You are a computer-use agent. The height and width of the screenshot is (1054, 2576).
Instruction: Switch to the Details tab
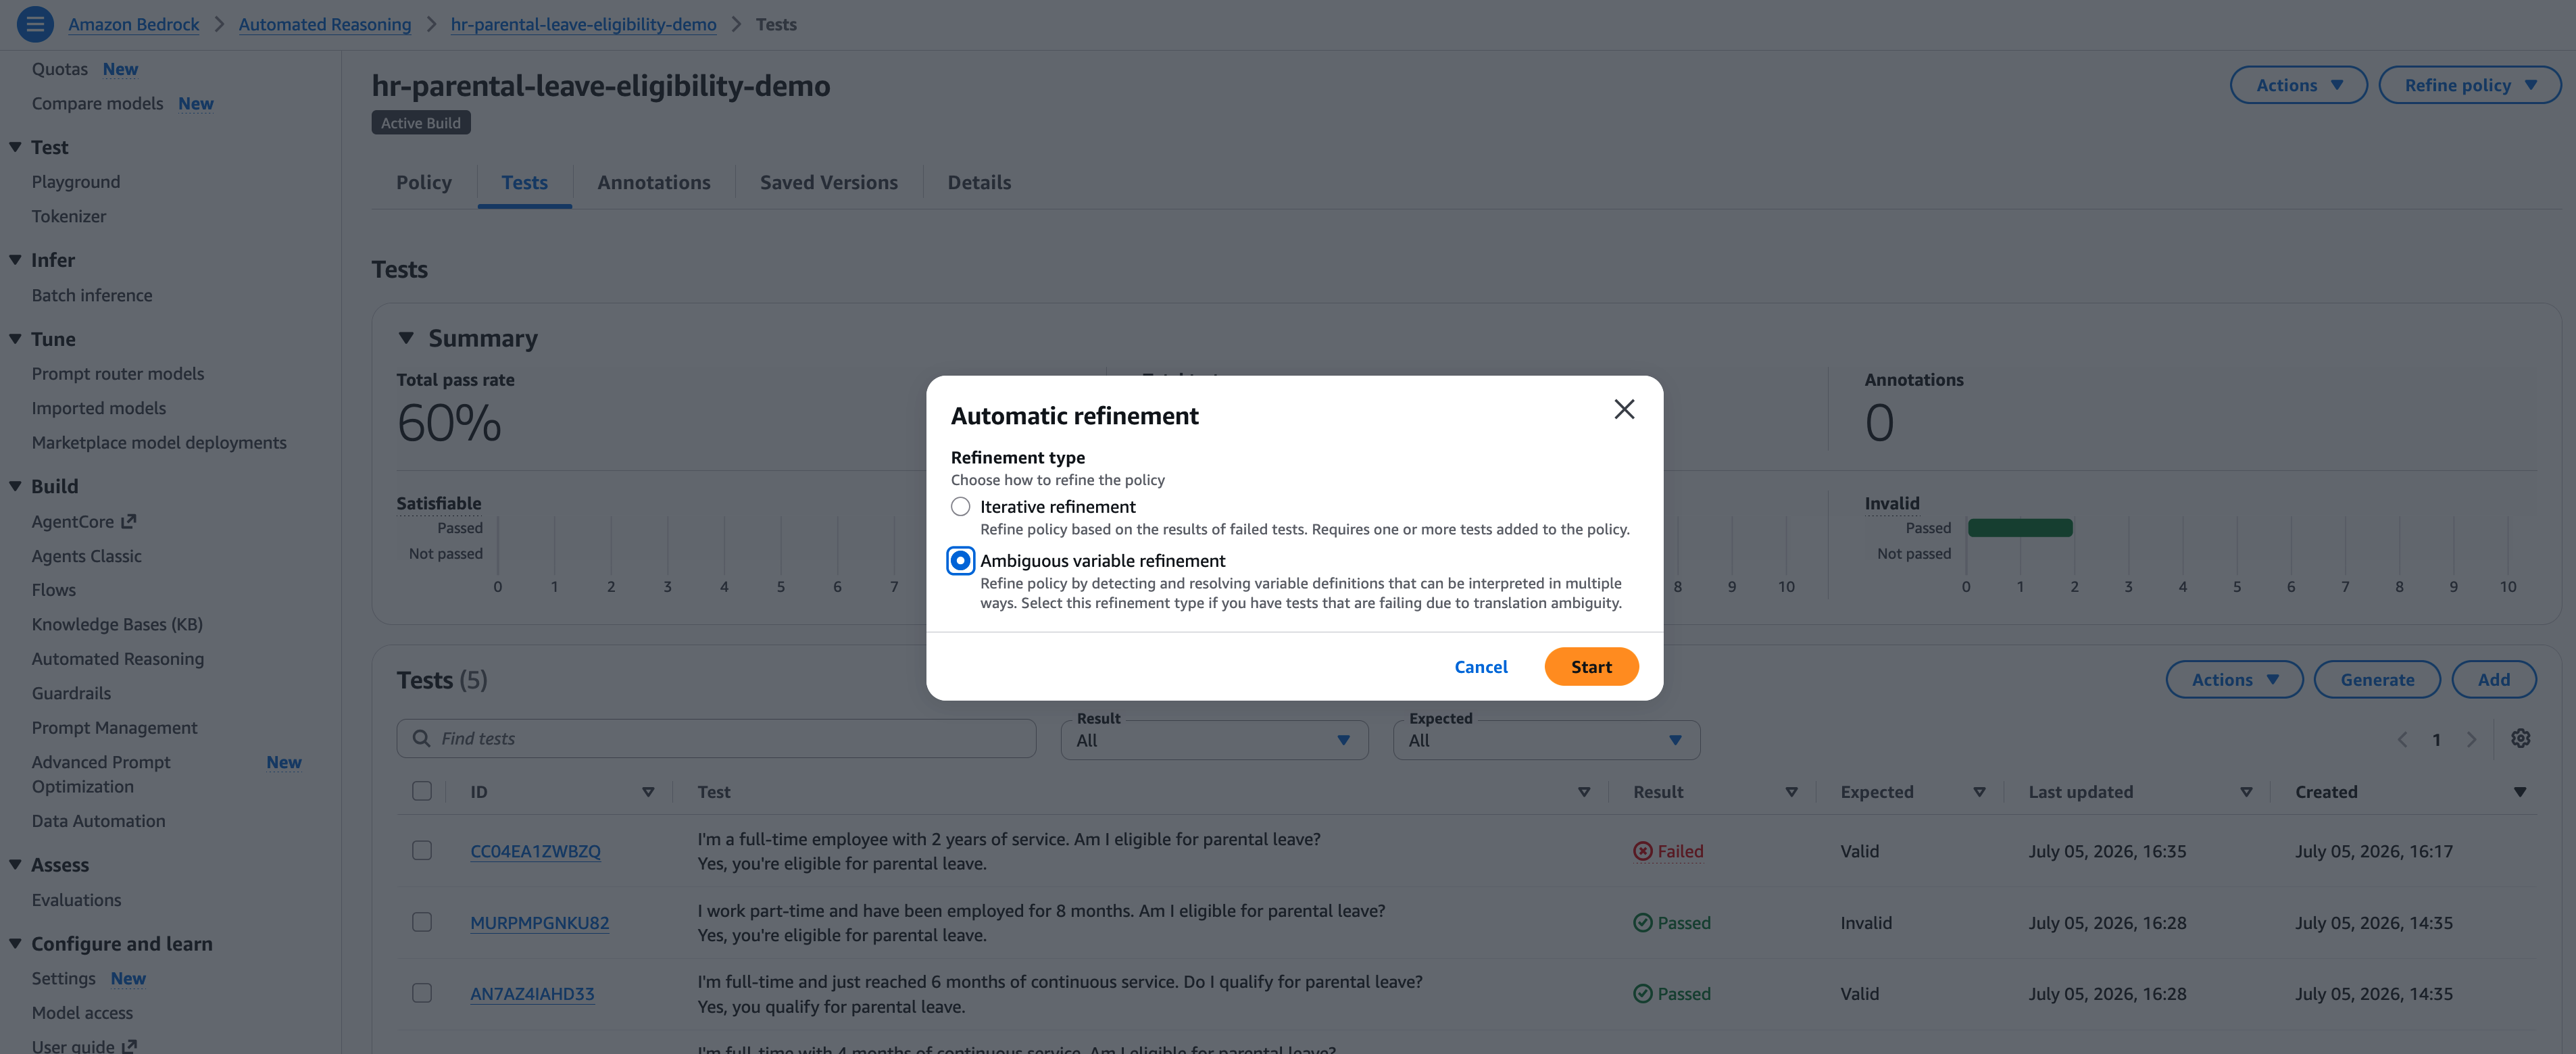pos(979,182)
